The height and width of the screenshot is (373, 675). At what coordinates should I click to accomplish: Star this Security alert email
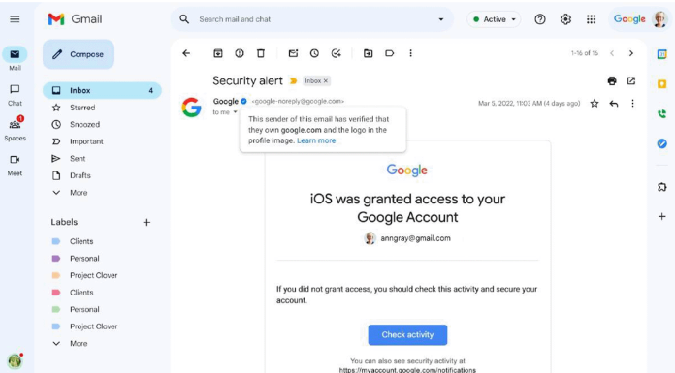point(595,104)
